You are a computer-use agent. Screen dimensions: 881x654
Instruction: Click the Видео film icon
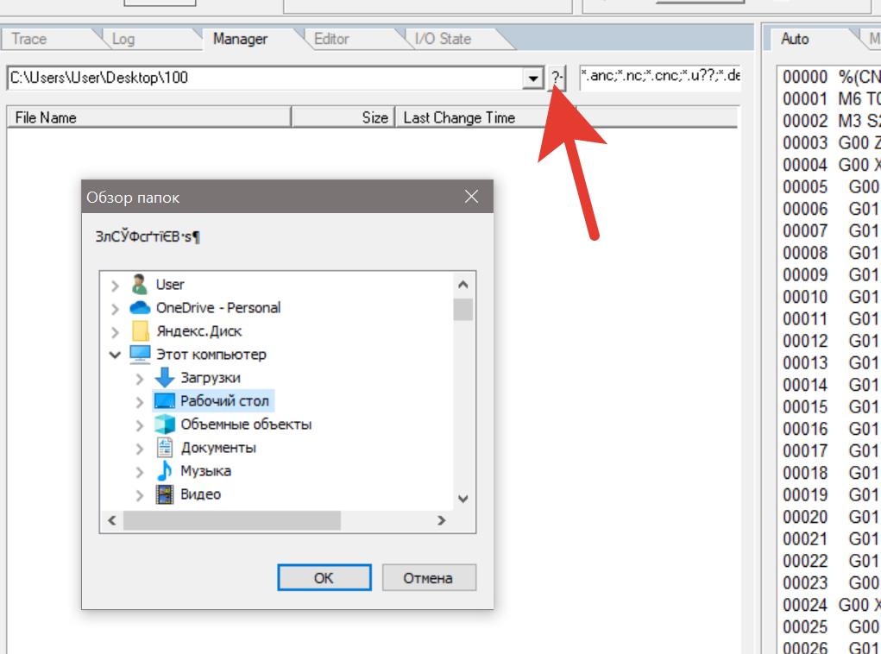pyautogui.click(x=164, y=494)
